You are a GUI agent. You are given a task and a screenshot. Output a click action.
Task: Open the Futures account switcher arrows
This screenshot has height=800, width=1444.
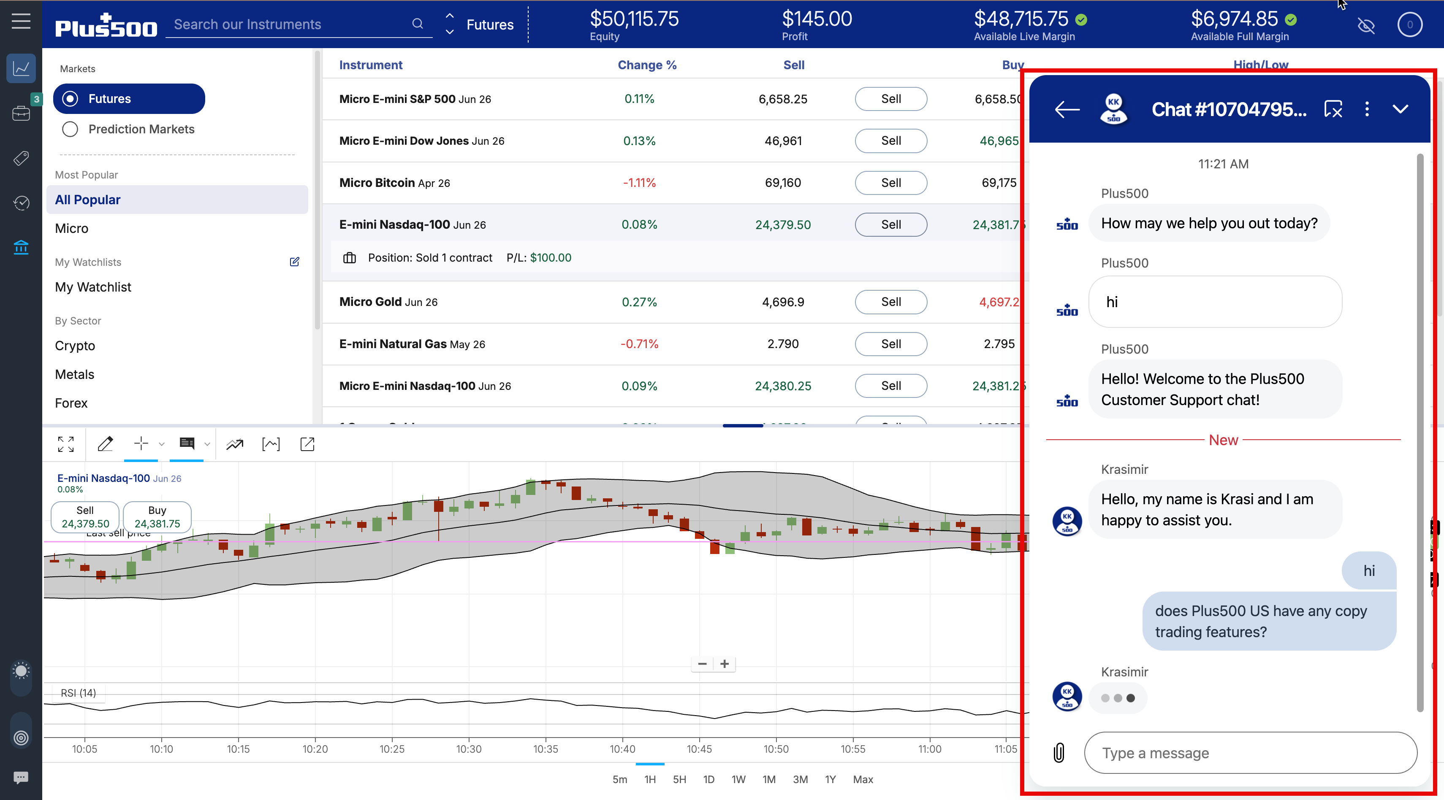point(450,24)
